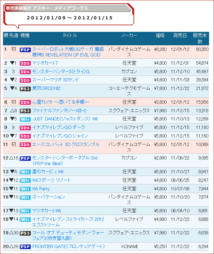This screenshot has height=254, width=214.
Task: Click Wii badge beside 星のカービィ Wii
Action: tap(25, 172)
